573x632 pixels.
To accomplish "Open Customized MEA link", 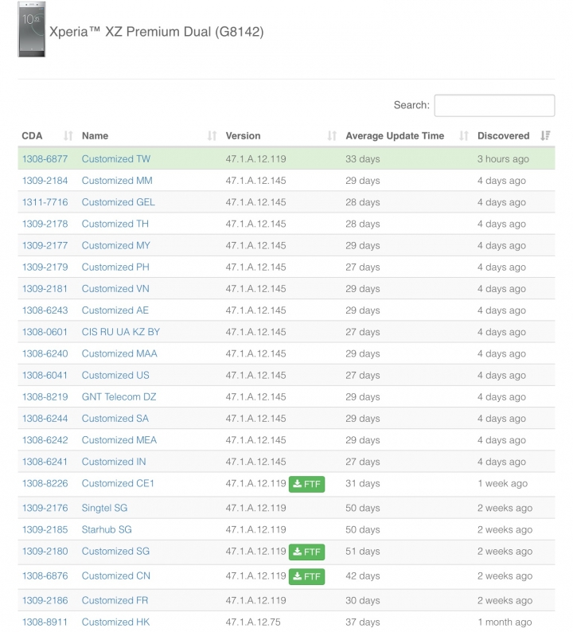I will point(119,440).
